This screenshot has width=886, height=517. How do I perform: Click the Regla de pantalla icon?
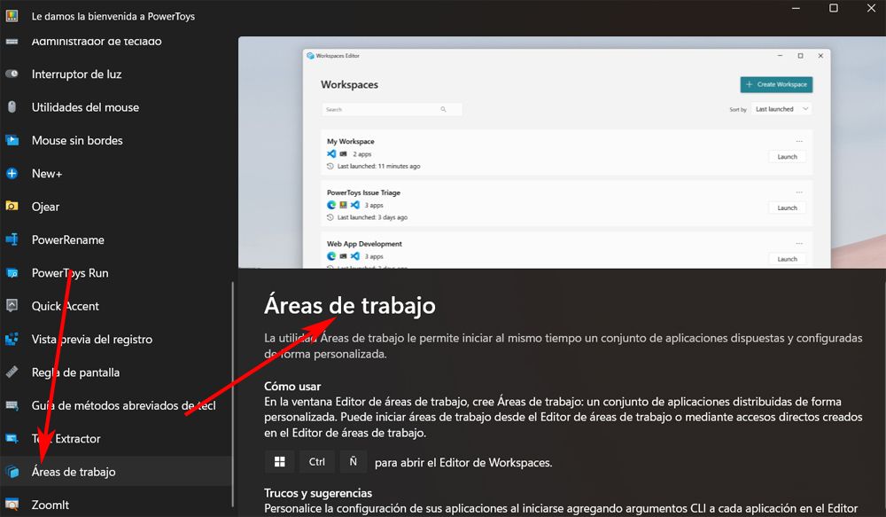pos(12,372)
